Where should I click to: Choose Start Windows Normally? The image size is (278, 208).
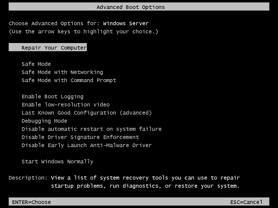tap(57, 161)
